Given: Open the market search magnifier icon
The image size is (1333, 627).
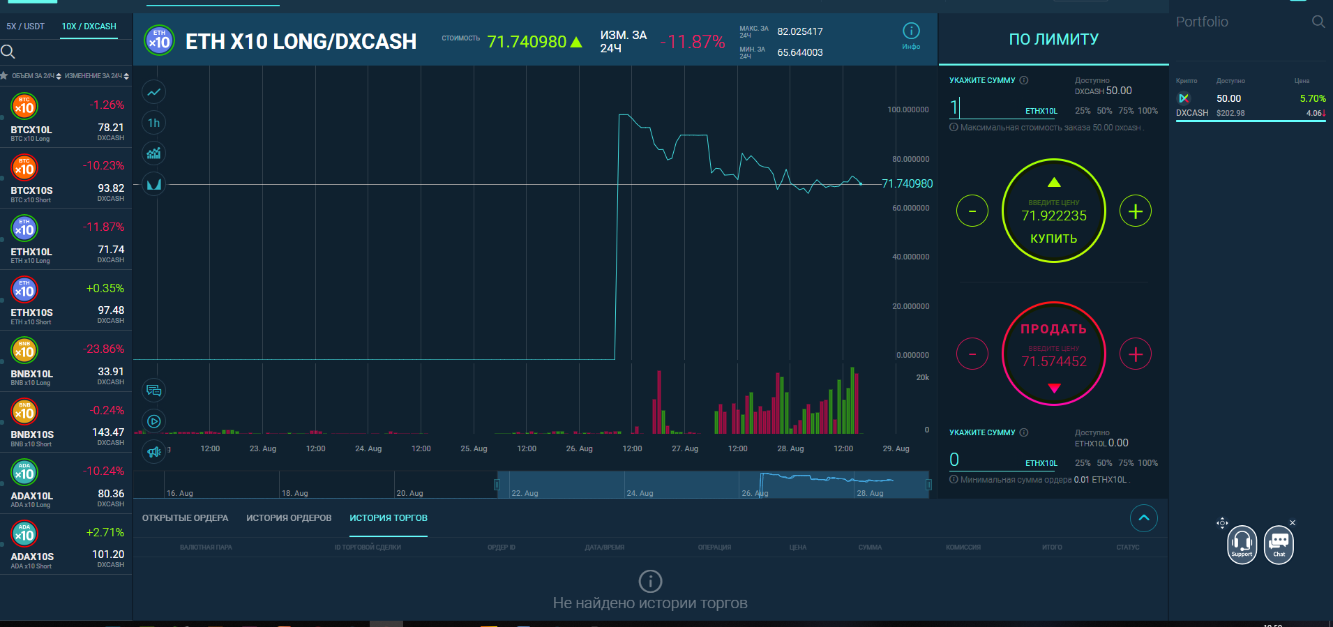Looking at the screenshot, I should tap(8, 52).
